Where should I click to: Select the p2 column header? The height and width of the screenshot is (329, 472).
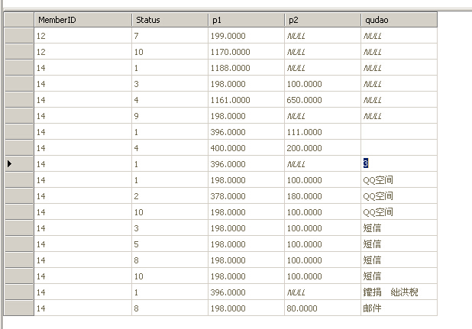(x=322, y=20)
